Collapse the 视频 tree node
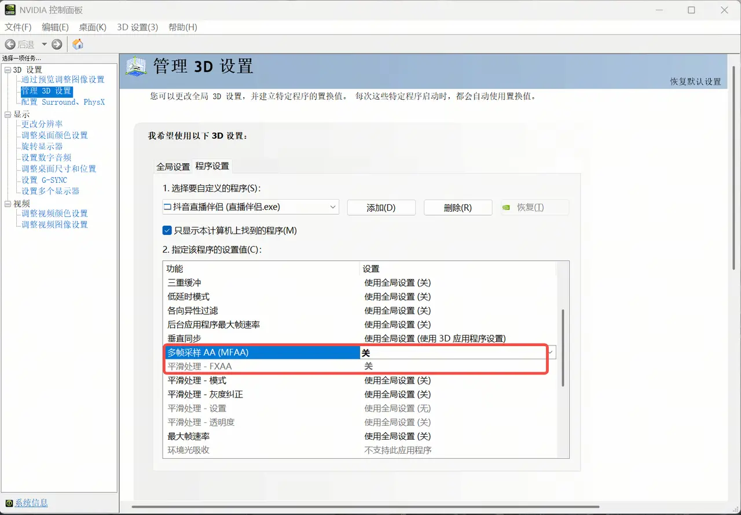The height and width of the screenshot is (515, 741). [8, 204]
